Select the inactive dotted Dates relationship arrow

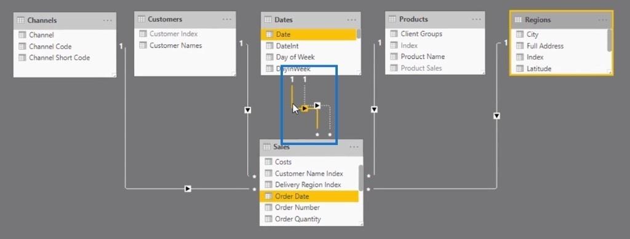coord(317,106)
